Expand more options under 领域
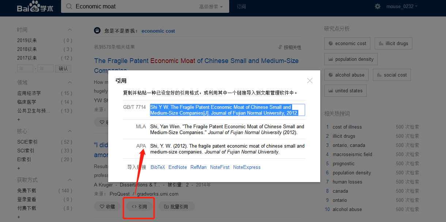Viewport: 446px width, 222px height. pos(19,119)
